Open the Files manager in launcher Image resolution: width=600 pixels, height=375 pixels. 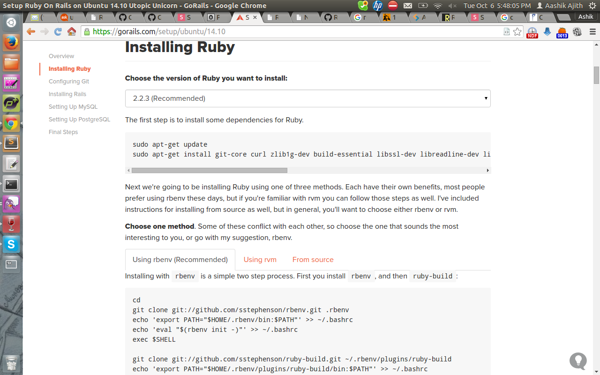[11, 63]
